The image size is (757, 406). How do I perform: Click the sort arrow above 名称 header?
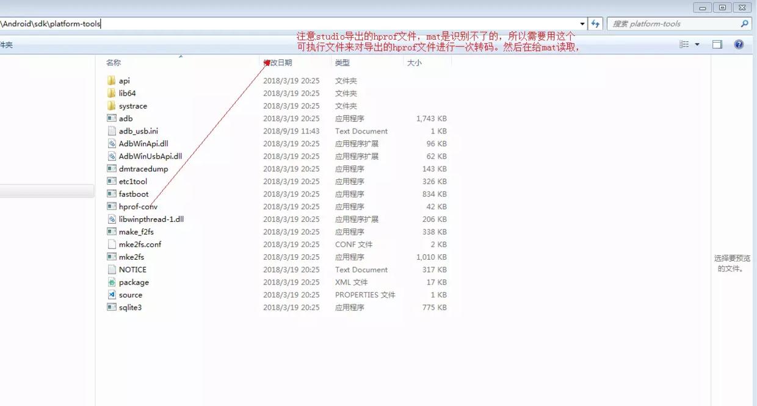181,56
